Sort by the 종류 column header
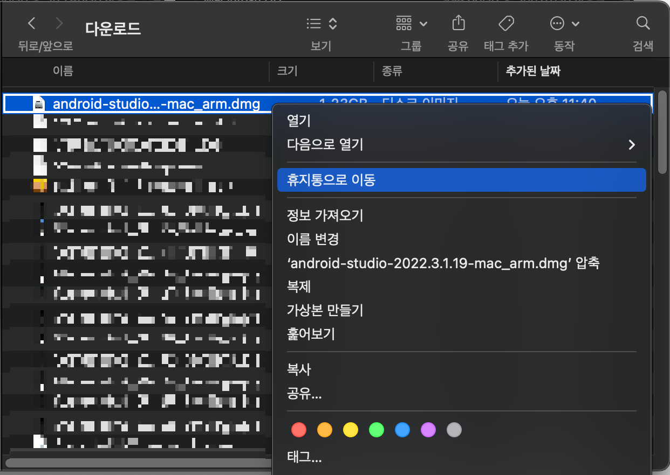The width and height of the screenshot is (670, 475). [392, 71]
